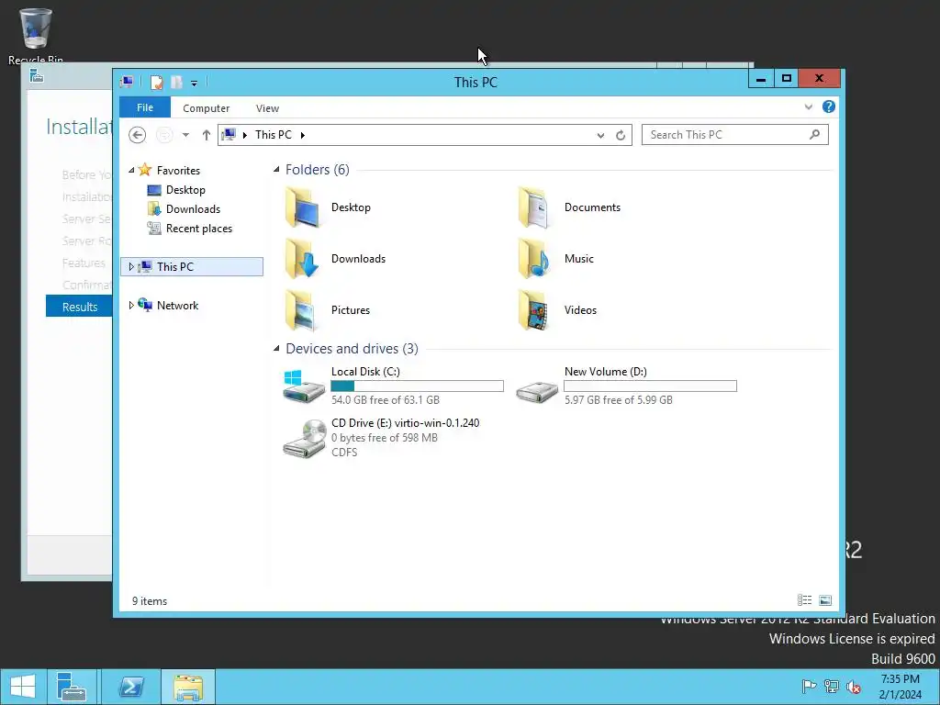Open Recycle Bin on desktop
The image size is (940, 705).
coord(36,36)
